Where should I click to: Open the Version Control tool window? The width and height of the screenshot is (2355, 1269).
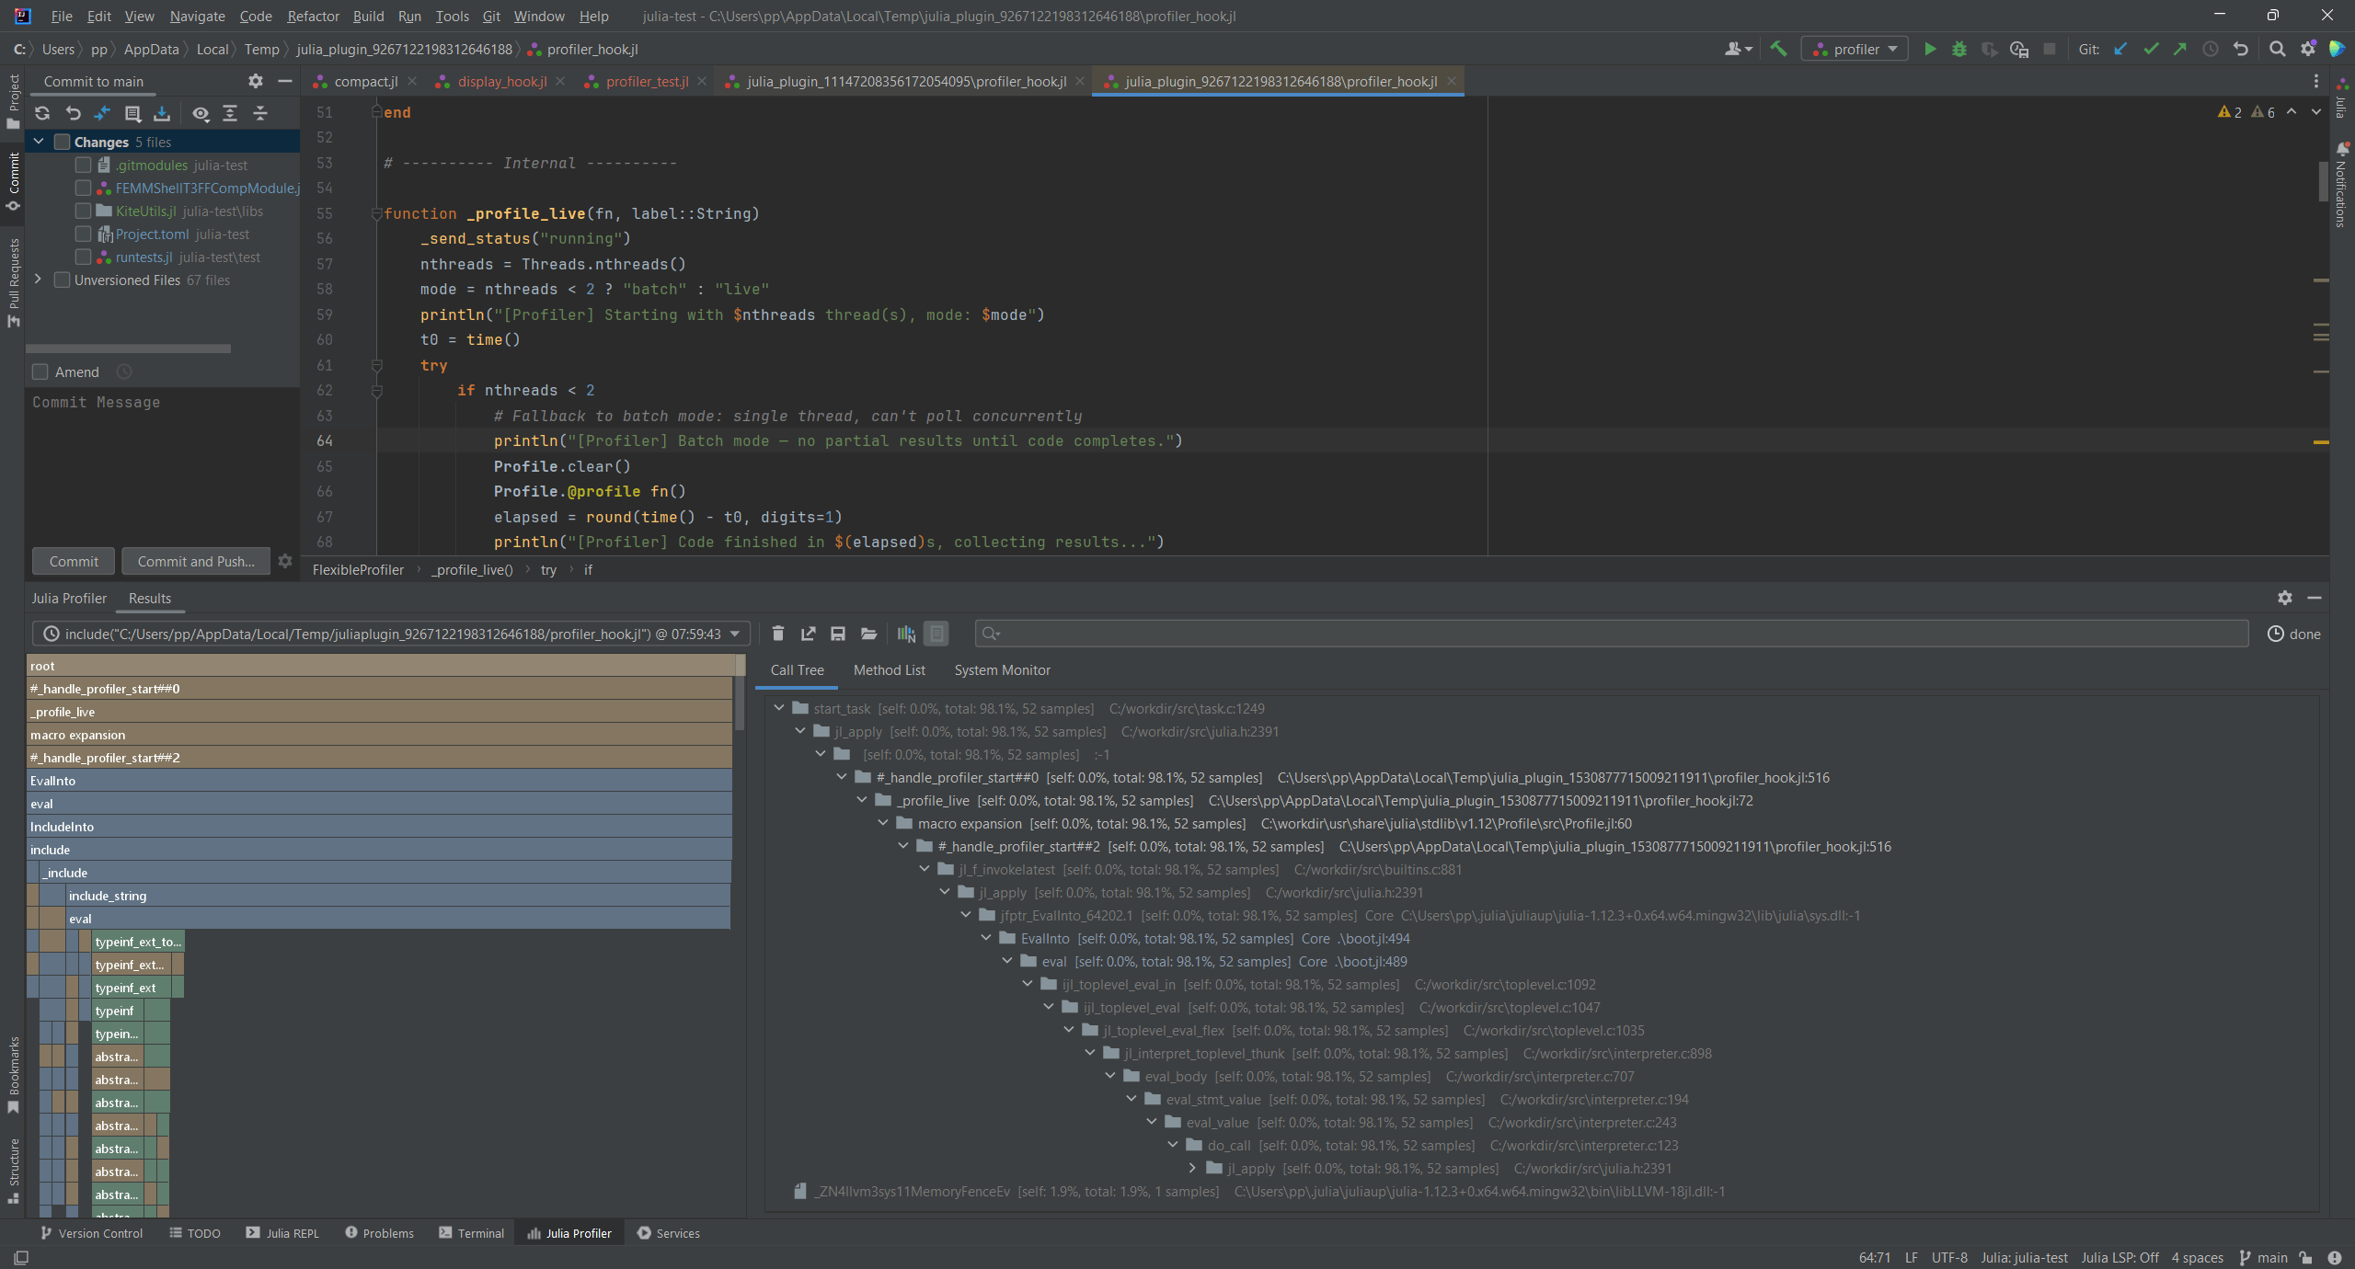pyautogui.click(x=92, y=1233)
